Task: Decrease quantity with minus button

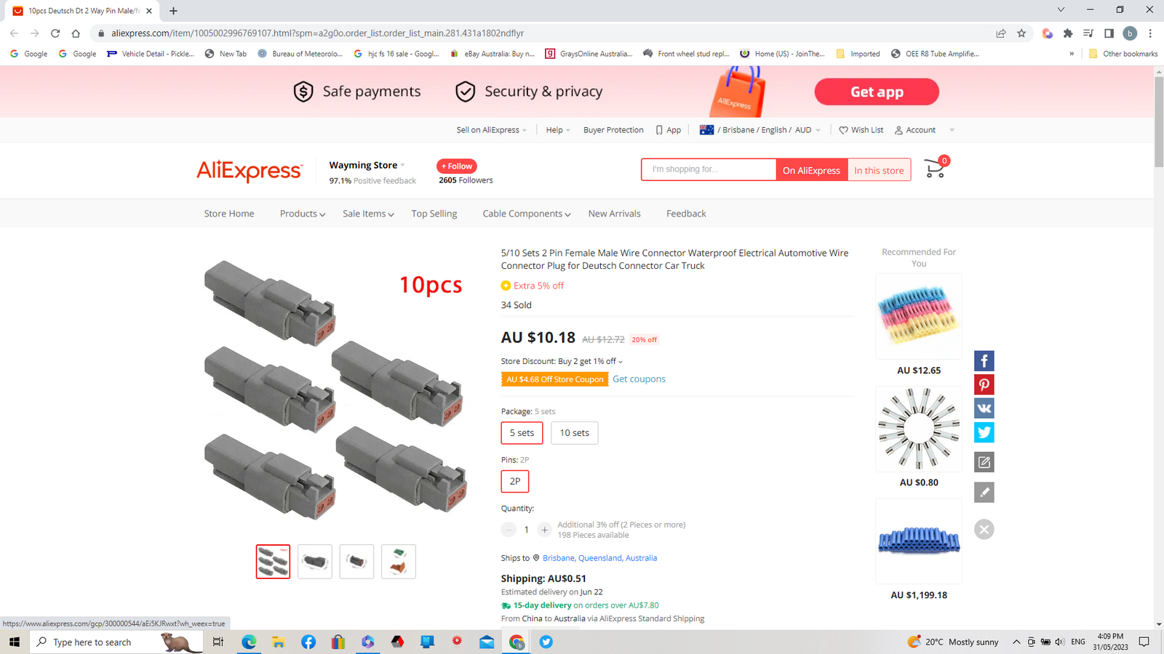Action: 509,530
